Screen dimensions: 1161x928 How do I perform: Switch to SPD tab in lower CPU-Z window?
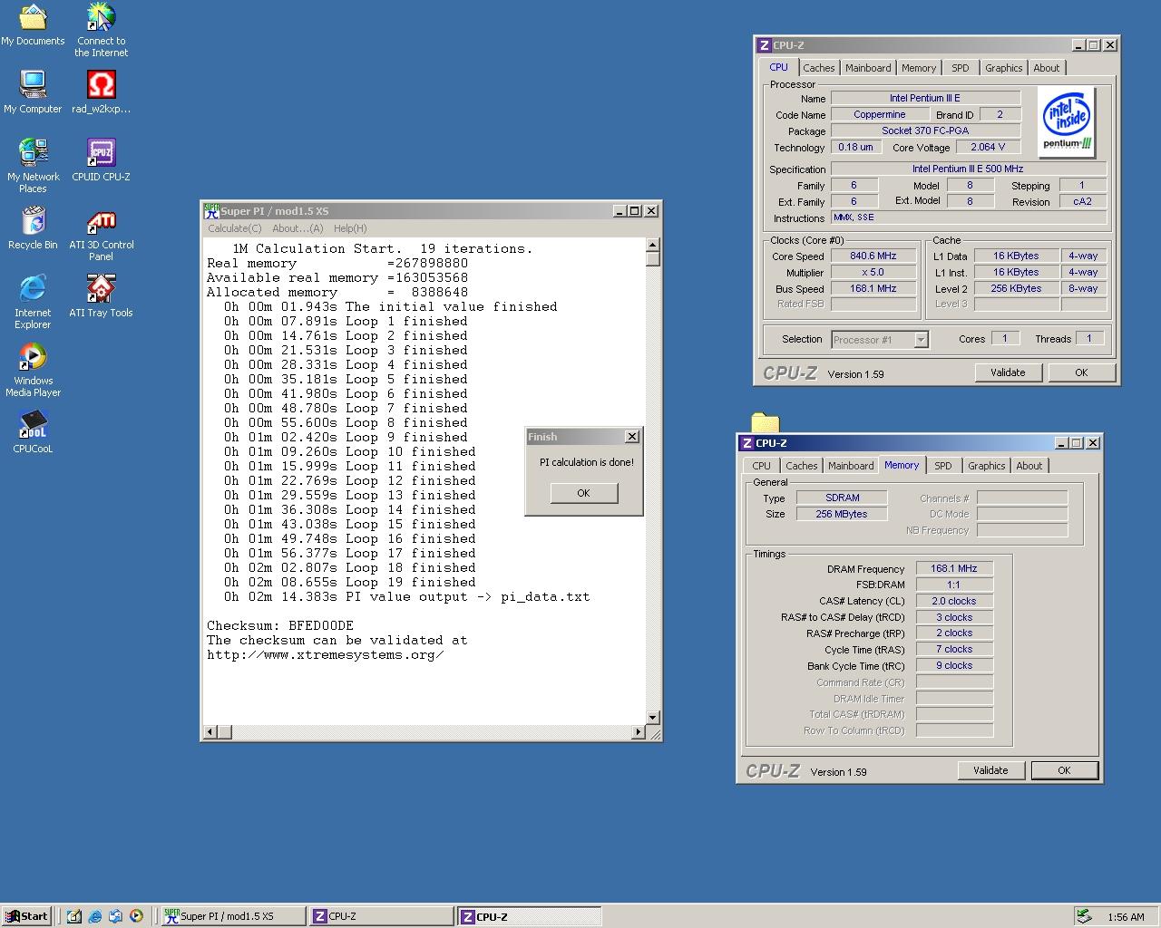coord(943,466)
